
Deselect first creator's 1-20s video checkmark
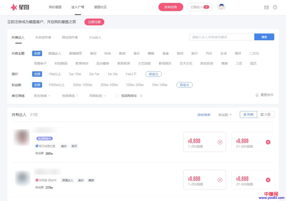pyautogui.click(x=220, y=142)
